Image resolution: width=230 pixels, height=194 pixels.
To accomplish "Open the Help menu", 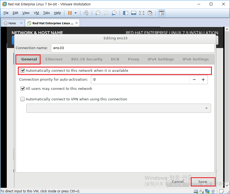I will pyautogui.click(x=57, y=13).
